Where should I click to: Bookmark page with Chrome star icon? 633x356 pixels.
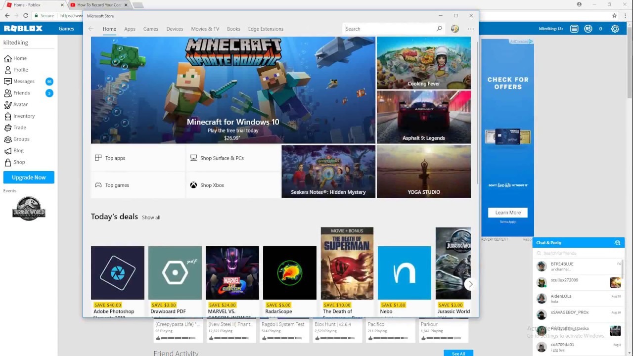pos(615,16)
